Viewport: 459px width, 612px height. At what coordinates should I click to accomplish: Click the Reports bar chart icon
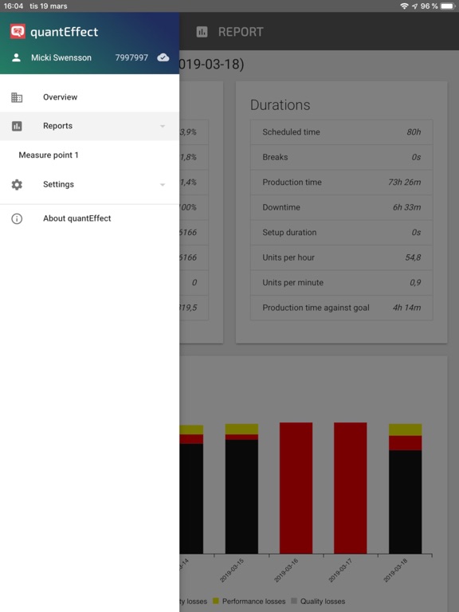(17, 126)
